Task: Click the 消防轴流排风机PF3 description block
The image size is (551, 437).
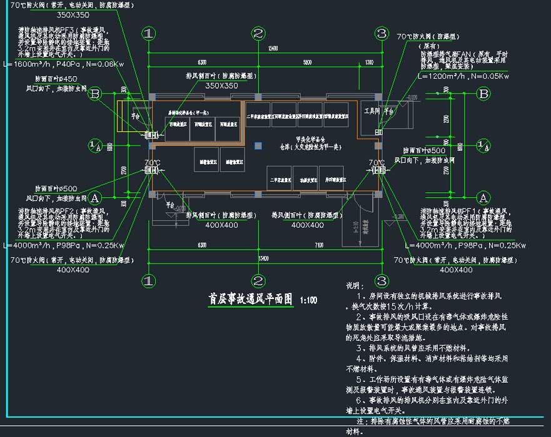Action: pyautogui.click(x=64, y=42)
